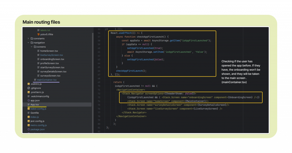Viewport: 292px width, 153px height.
Task: Click the braces icon next to app.json
Action: click(29, 101)
